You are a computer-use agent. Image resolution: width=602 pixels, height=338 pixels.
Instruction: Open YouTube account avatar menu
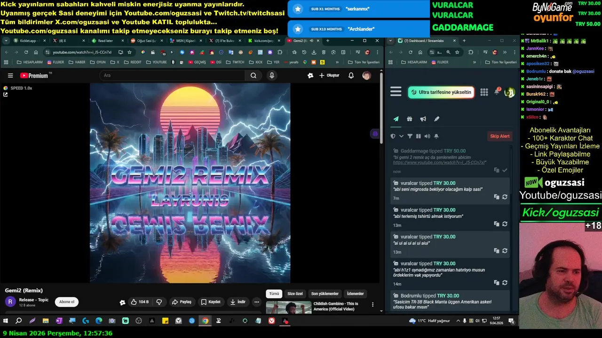click(366, 76)
